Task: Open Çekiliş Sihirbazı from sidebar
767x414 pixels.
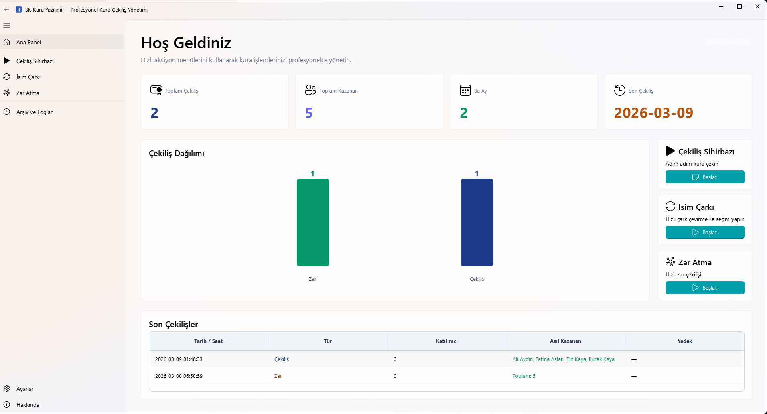Action: coord(35,61)
